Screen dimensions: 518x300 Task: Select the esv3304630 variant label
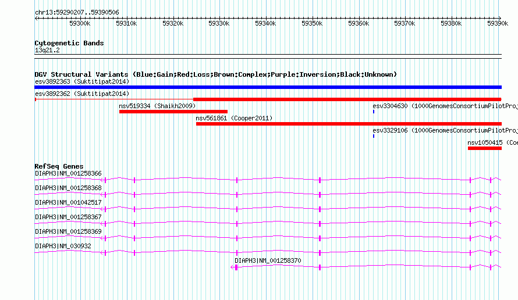click(x=445, y=106)
